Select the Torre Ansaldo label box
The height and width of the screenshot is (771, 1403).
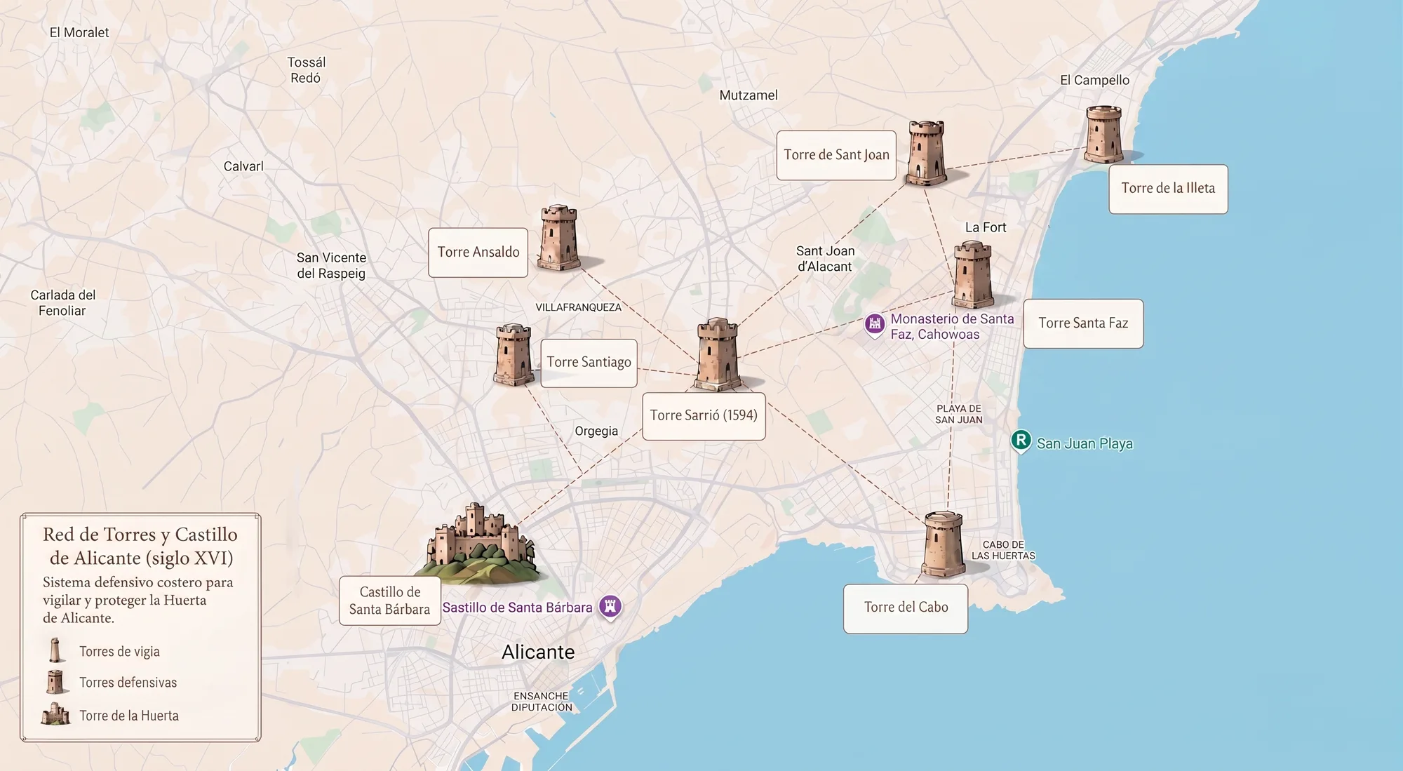[x=478, y=253]
